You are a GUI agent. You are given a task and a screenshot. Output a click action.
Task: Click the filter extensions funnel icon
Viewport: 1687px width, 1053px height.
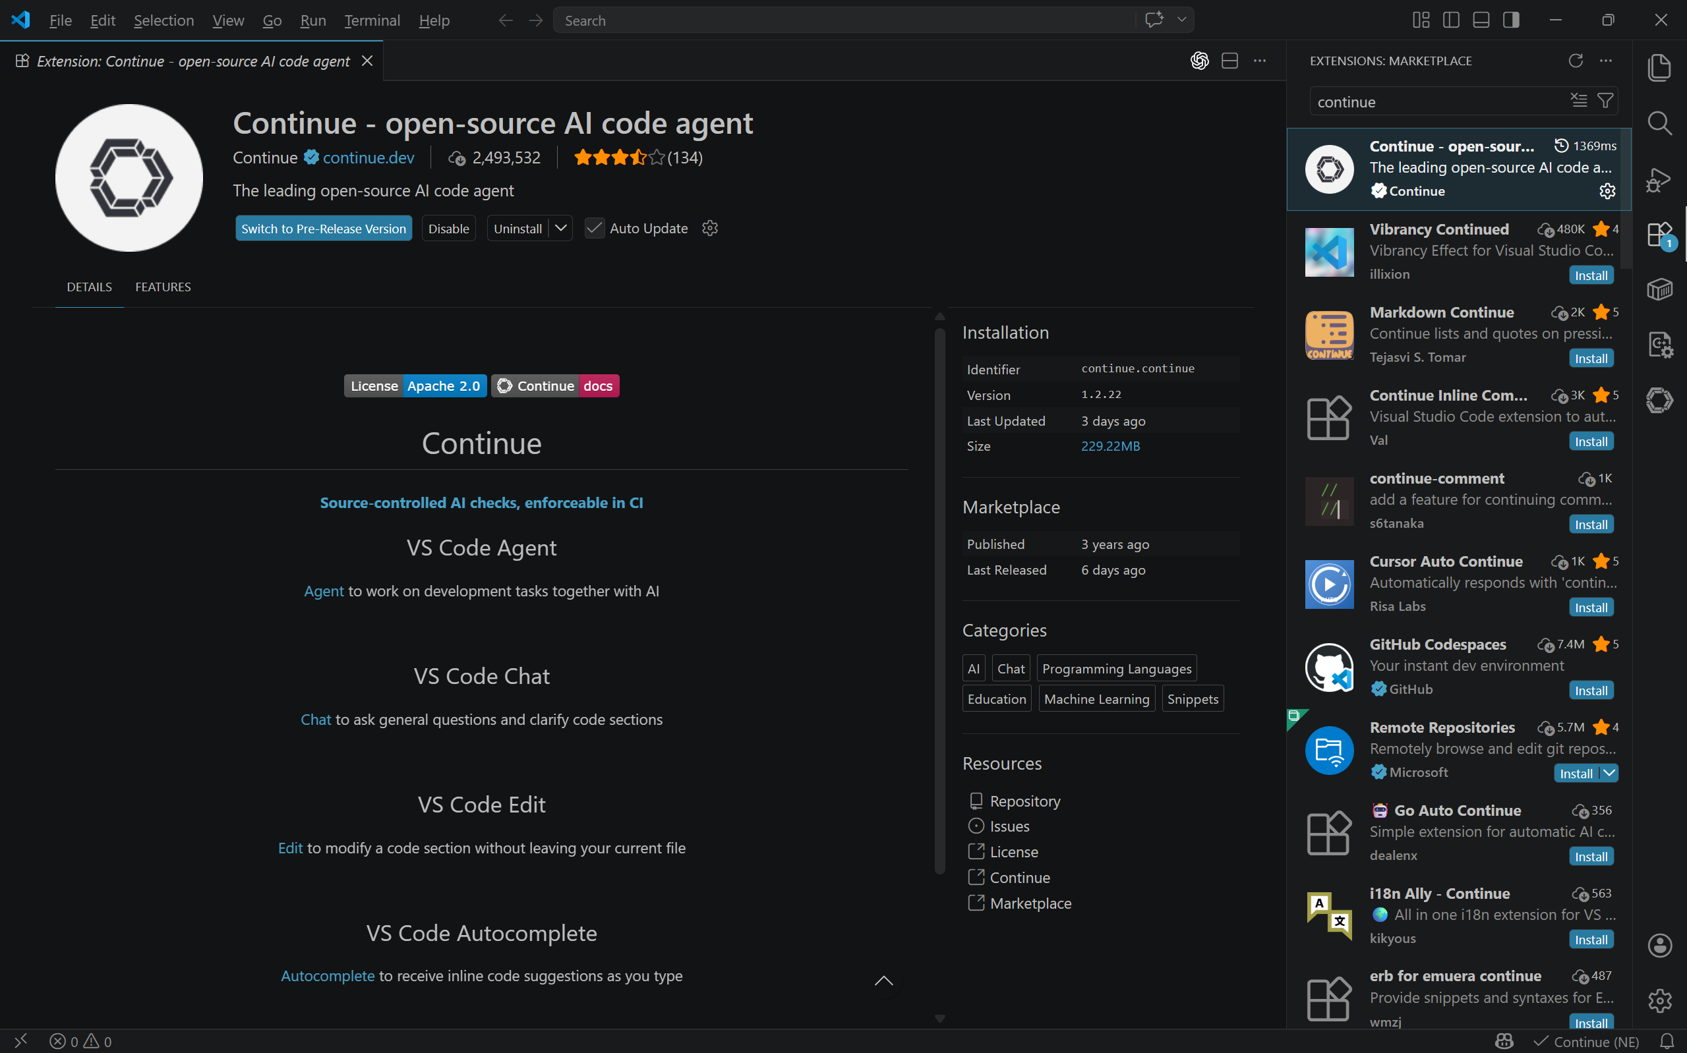point(1605,101)
